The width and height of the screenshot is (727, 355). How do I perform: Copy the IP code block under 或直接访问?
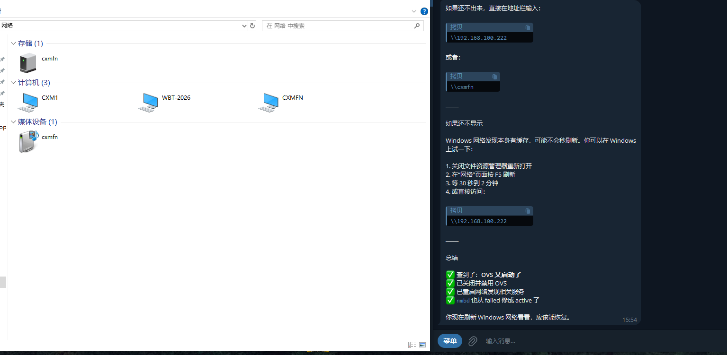click(x=528, y=211)
